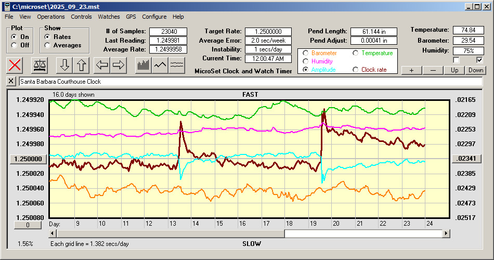The height and width of the screenshot is (260, 494).
Task: Open the Operations menu
Action: [51, 17]
